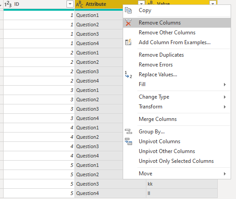The image size is (236, 199).
Task: Click the Value cell containing ll
Action: pyautogui.click(x=182, y=193)
